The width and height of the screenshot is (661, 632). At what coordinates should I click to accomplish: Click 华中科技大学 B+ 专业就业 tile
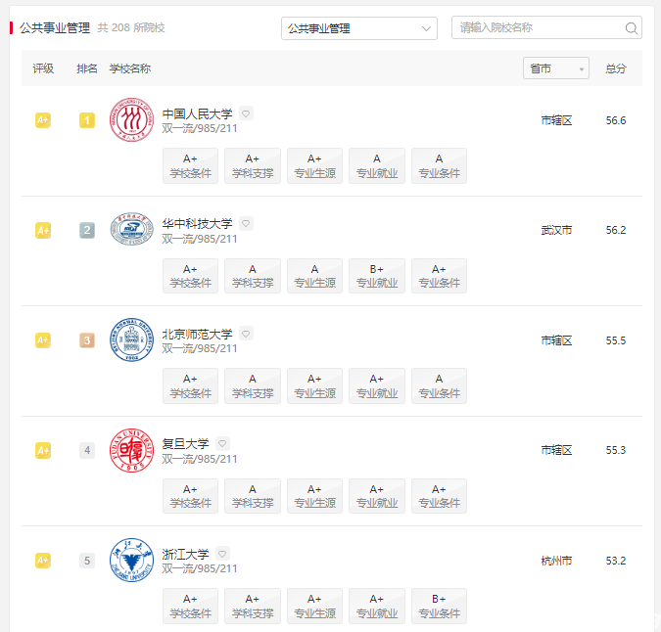coord(377,276)
